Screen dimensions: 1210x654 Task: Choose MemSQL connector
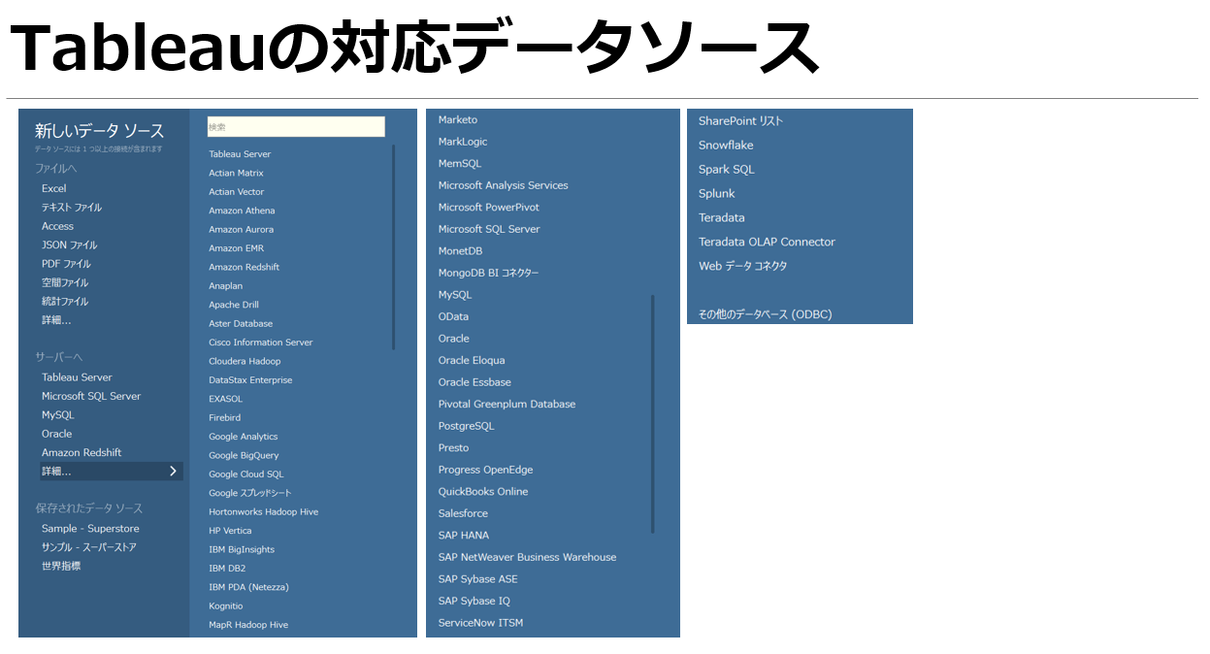[x=460, y=163]
